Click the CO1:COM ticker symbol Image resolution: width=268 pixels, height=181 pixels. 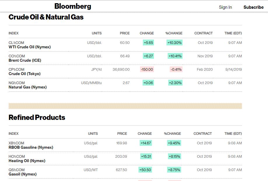tap(17, 56)
